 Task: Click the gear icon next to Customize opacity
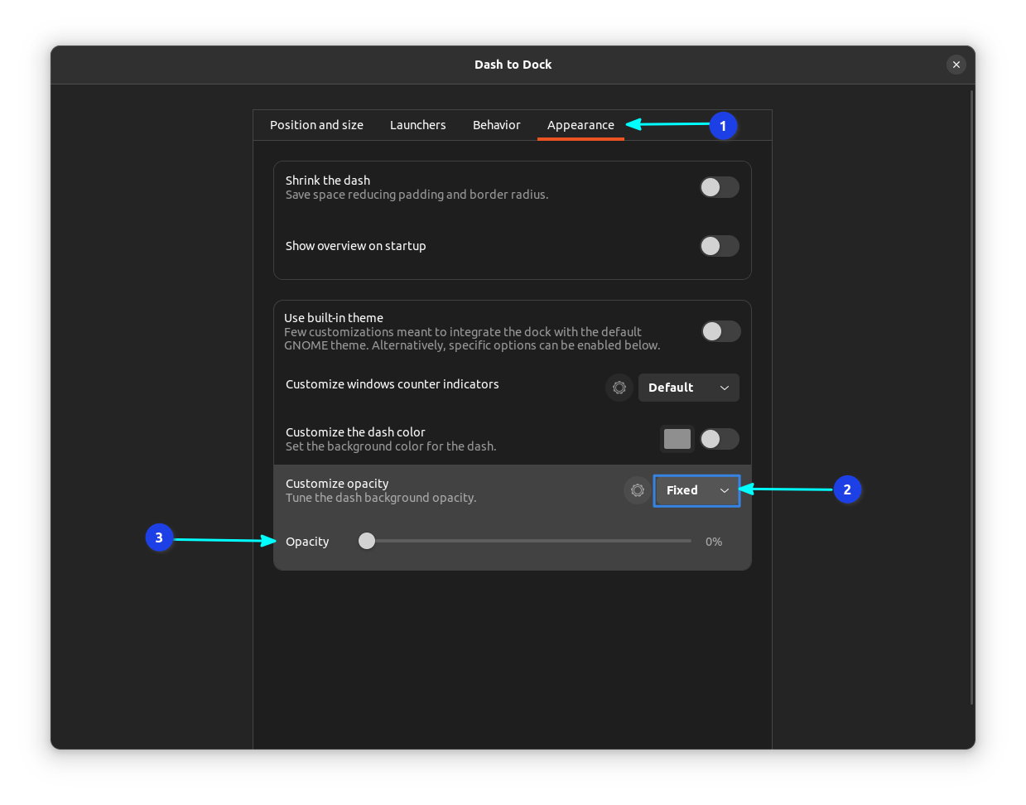(x=637, y=490)
